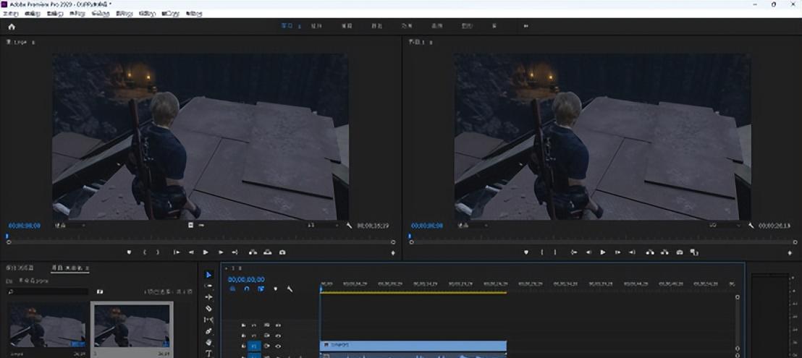Expand the workspace overflow chevrons
Screen dimensions: 802x358
[525, 26]
